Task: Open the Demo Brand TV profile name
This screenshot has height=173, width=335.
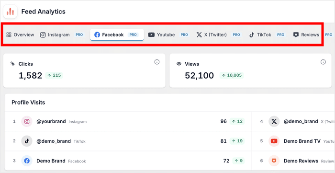Action: pos(302,141)
